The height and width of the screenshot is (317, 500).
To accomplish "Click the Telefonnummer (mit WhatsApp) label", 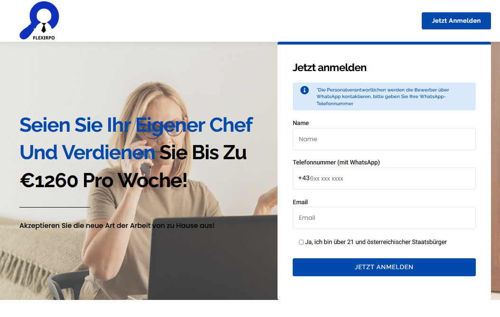I will point(336,162).
